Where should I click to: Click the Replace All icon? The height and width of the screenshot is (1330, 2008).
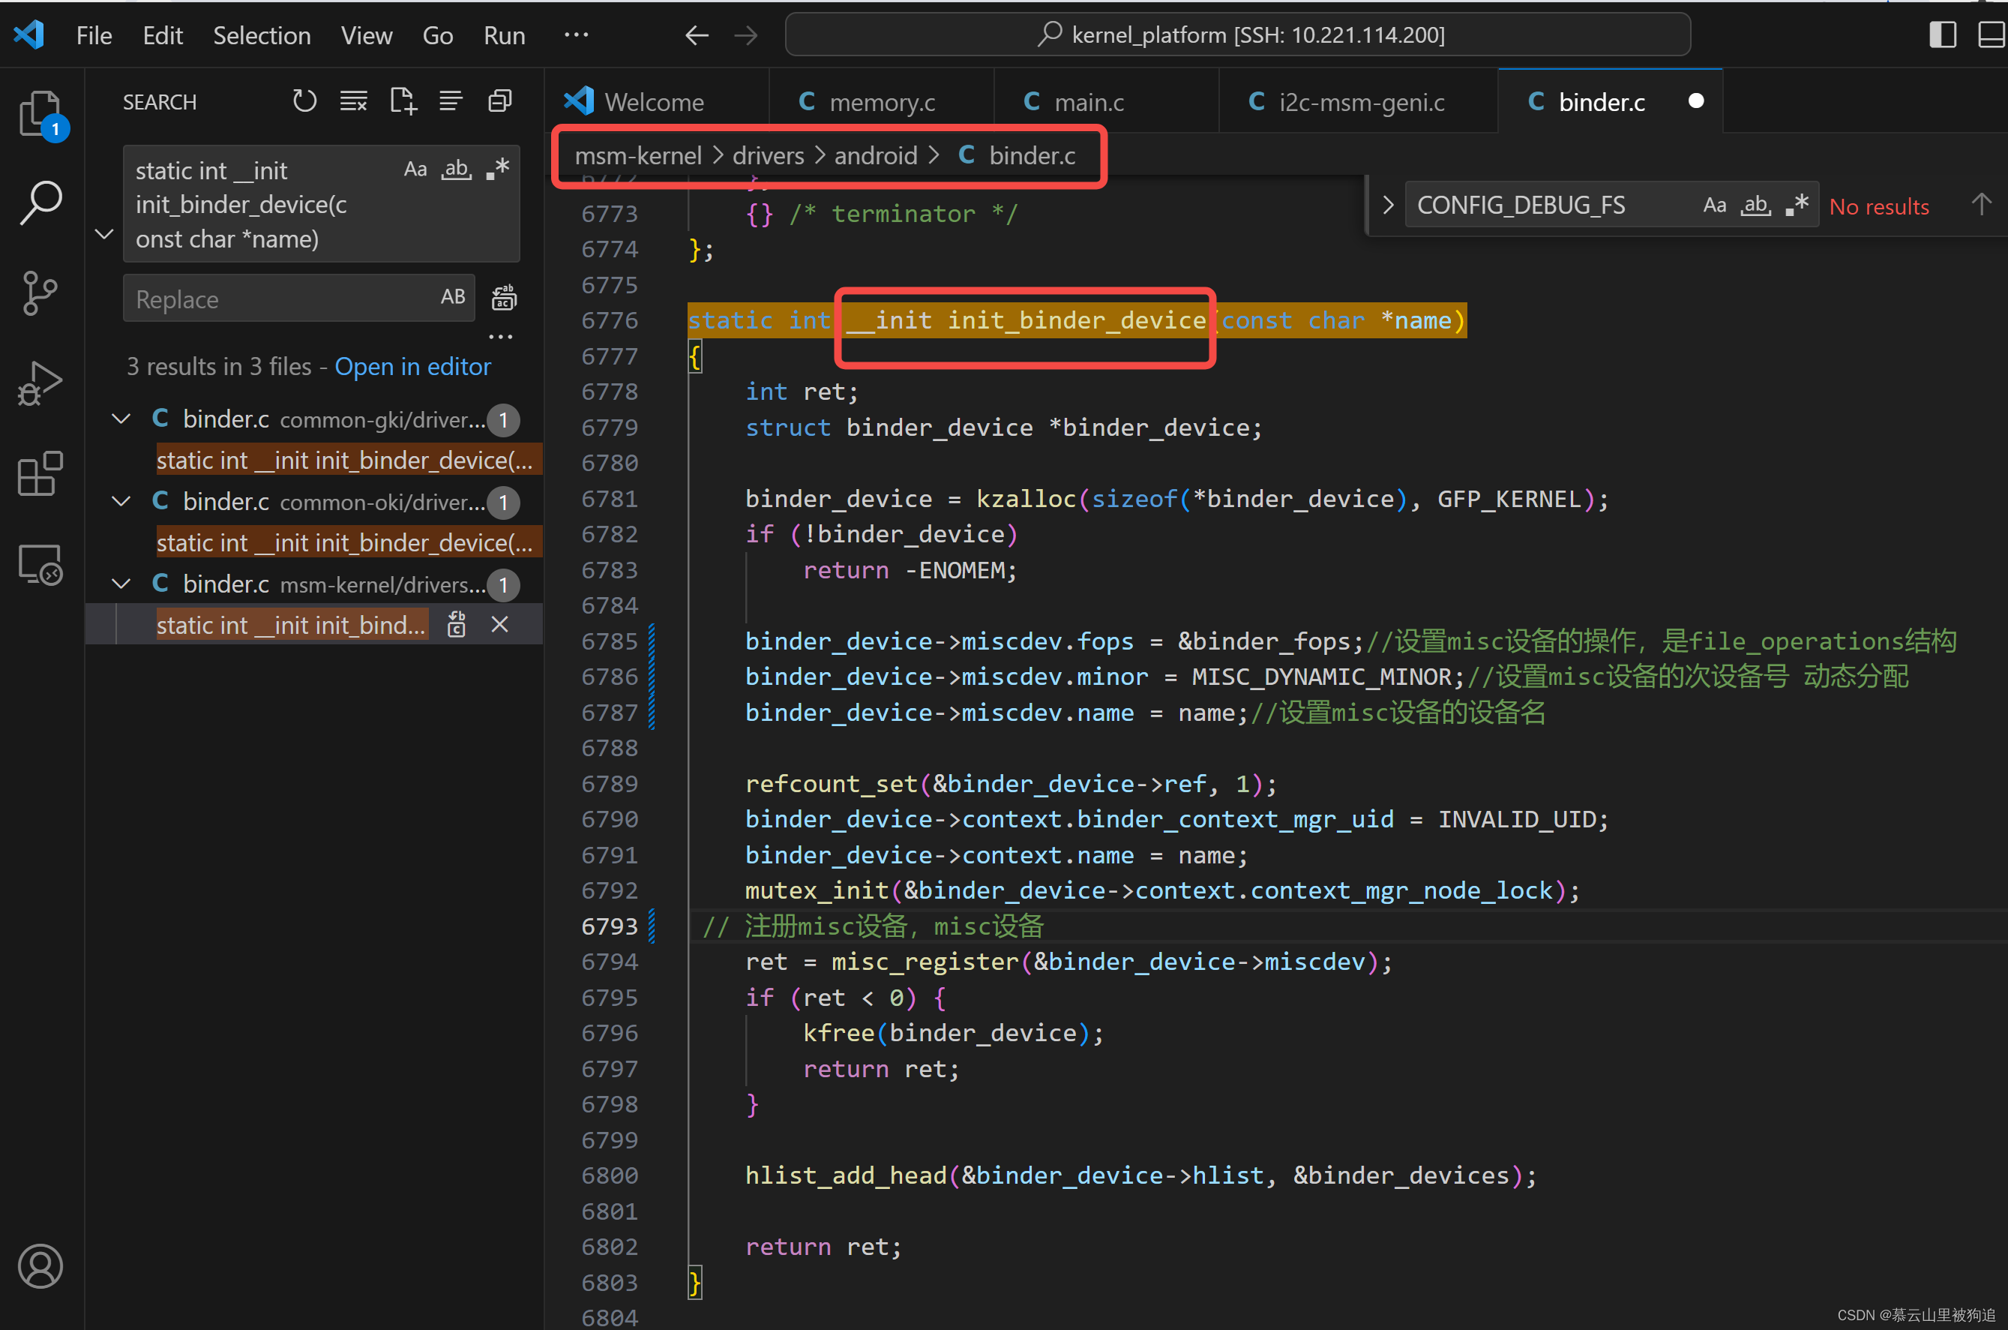coord(503,298)
